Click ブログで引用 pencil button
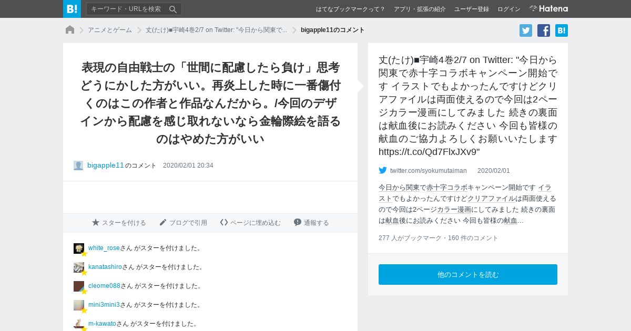 tap(183, 223)
